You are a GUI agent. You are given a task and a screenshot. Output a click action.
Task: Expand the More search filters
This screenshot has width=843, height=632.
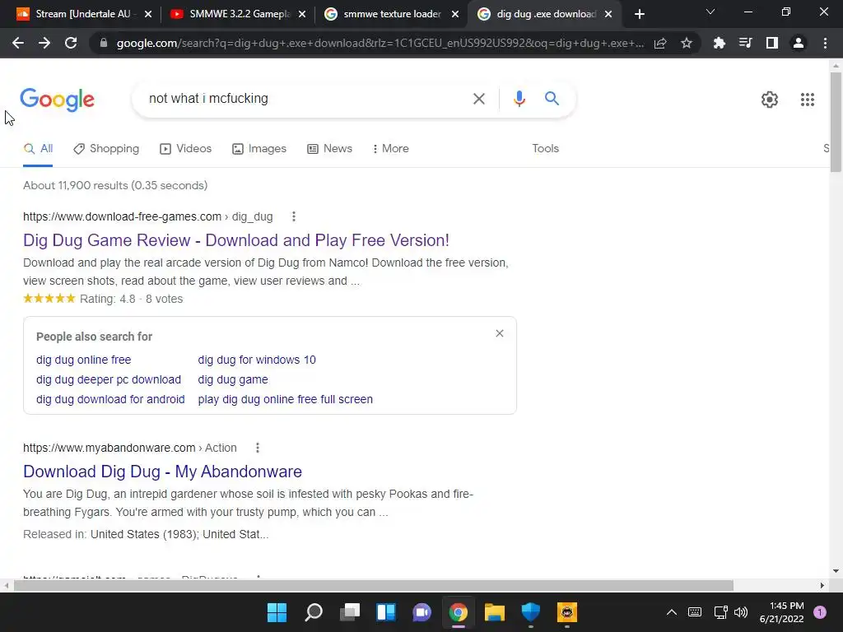tap(390, 149)
